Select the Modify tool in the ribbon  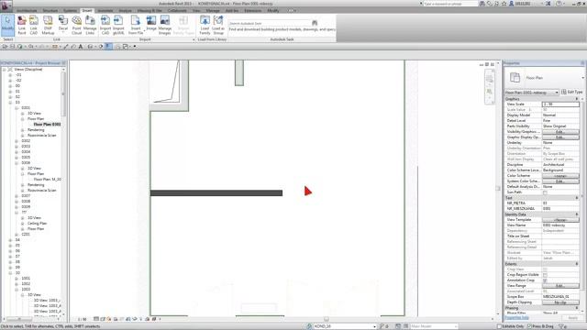point(7,25)
